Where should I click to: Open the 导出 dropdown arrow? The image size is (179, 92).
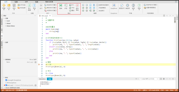click(34, 10)
